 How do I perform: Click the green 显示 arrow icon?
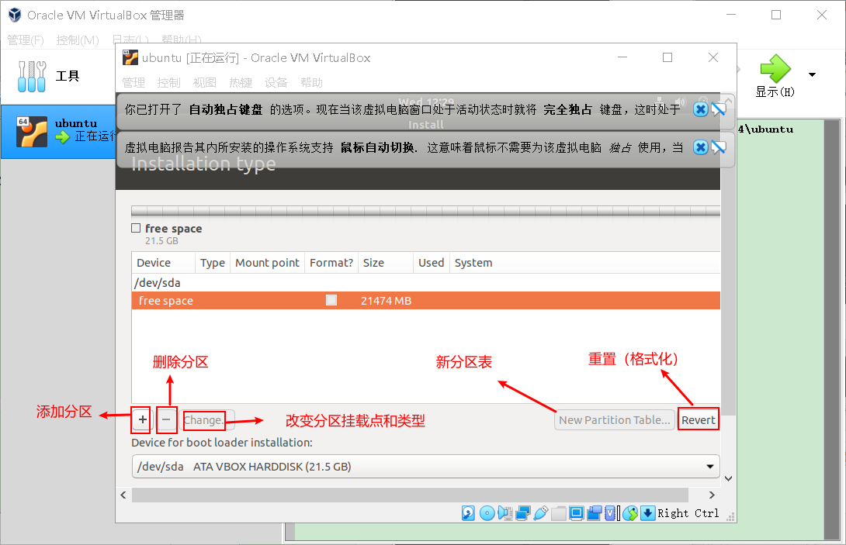click(775, 68)
